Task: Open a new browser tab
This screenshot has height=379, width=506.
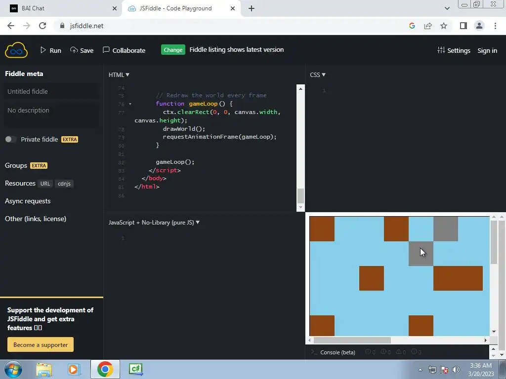Action: (252, 8)
